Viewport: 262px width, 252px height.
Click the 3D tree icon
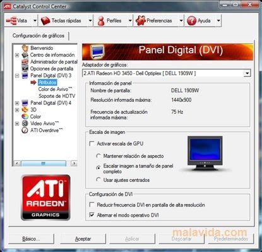25,110
